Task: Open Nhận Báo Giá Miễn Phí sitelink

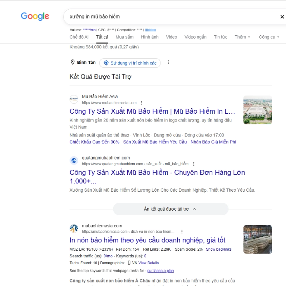Action: tap(213, 142)
